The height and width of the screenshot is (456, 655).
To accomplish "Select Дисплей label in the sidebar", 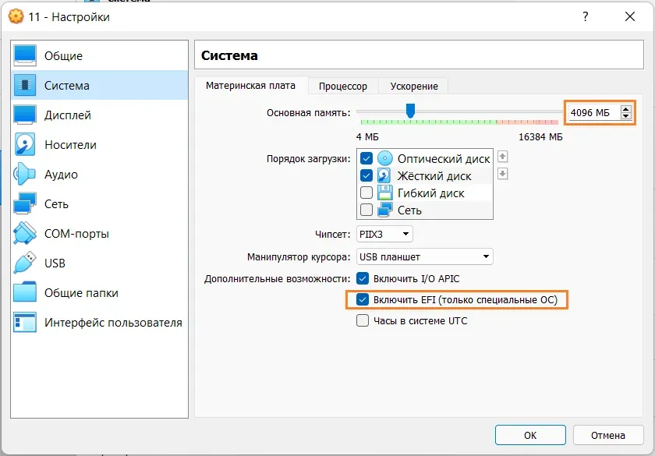I will coord(68,115).
